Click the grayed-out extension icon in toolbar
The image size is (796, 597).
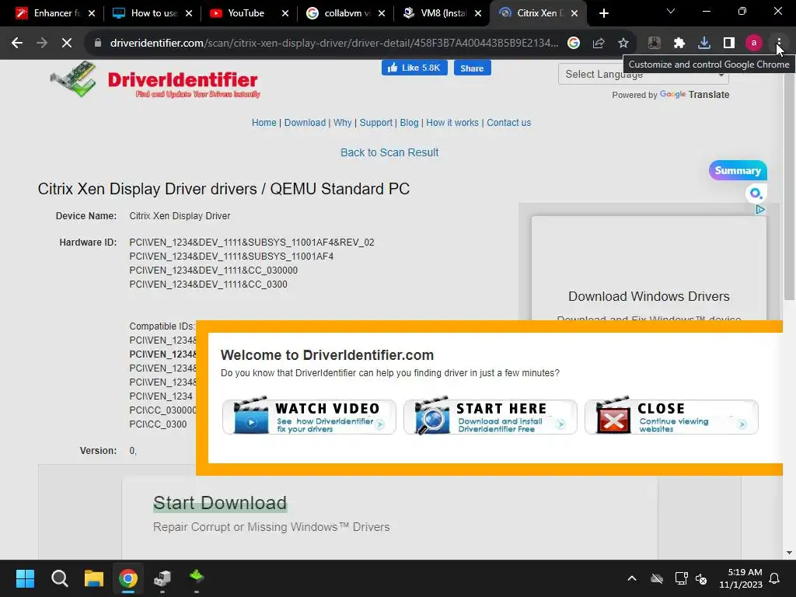pyautogui.click(x=655, y=44)
